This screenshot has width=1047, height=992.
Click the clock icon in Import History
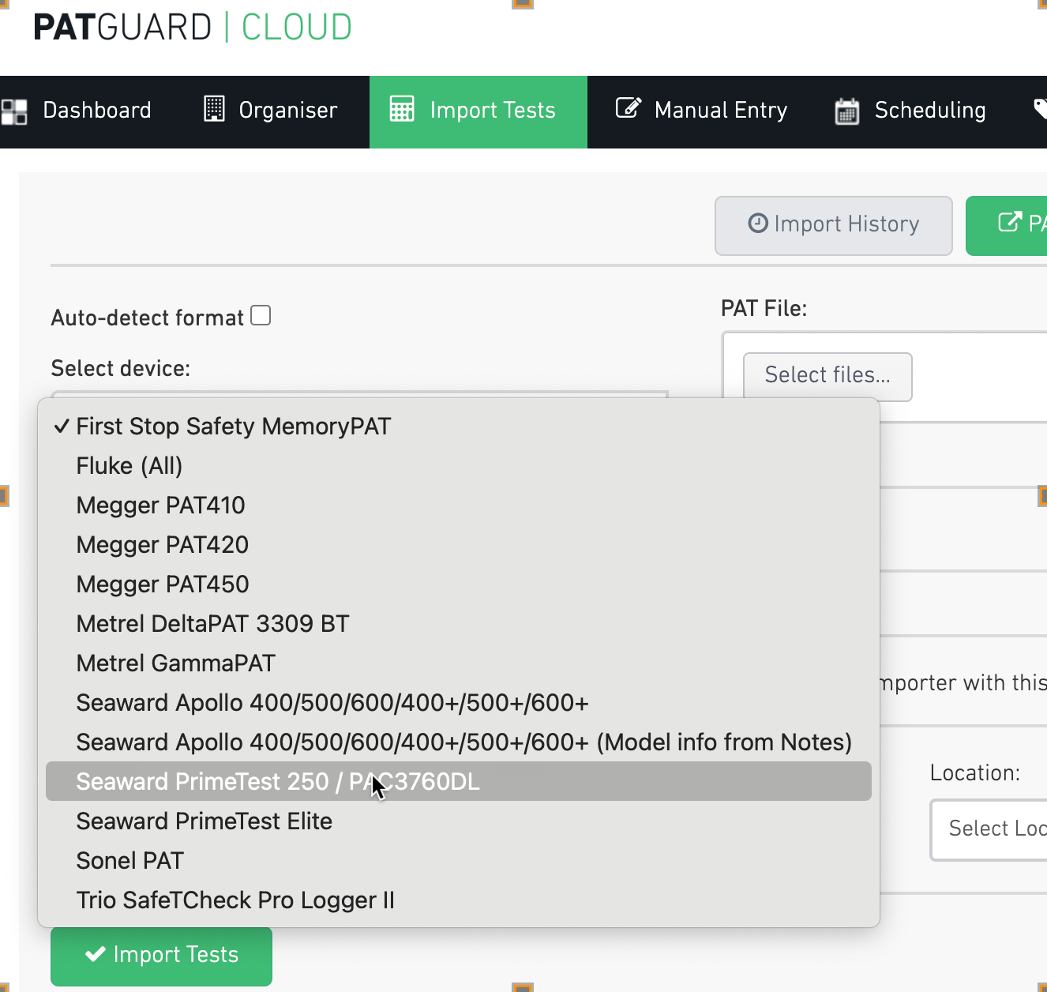click(x=758, y=224)
